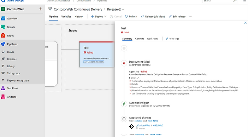Open Release (old view)

pos(153,17)
